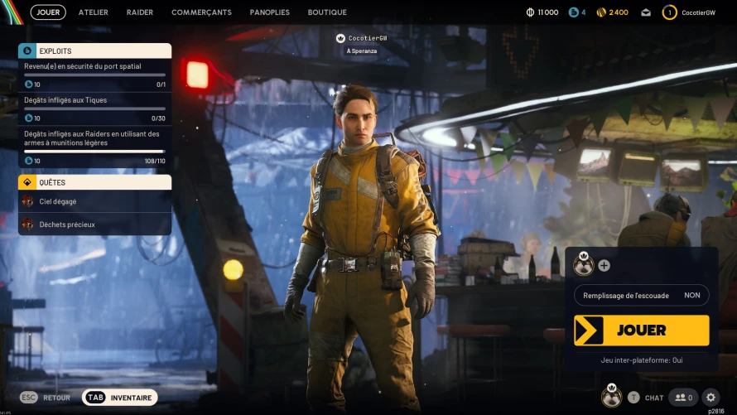Click the light ammo damage progress bar
737x415 pixels.
(94, 152)
